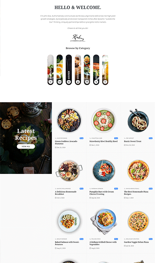Screen dimensions: 155x263
Task: Open Pumpkin Bars with Cream Cheese Frosting
Action: tap(101, 193)
